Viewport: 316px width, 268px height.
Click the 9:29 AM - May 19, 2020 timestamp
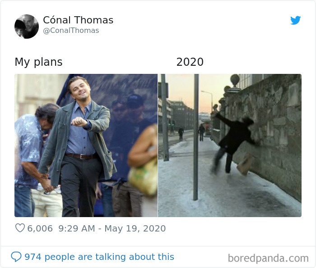coord(112,228)
